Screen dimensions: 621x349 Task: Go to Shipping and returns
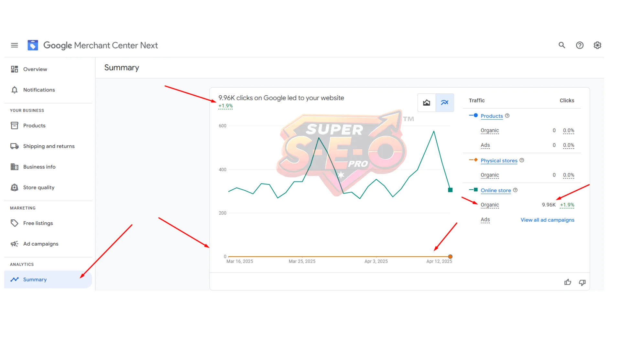click(x=49, y=146)
